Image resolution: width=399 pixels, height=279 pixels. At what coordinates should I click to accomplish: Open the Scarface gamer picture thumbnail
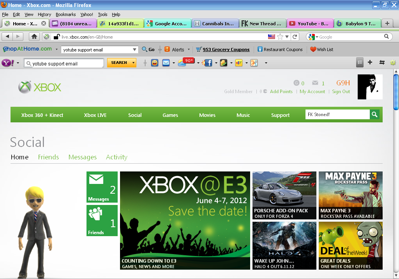pyautogui.click(x=370, y=87)
